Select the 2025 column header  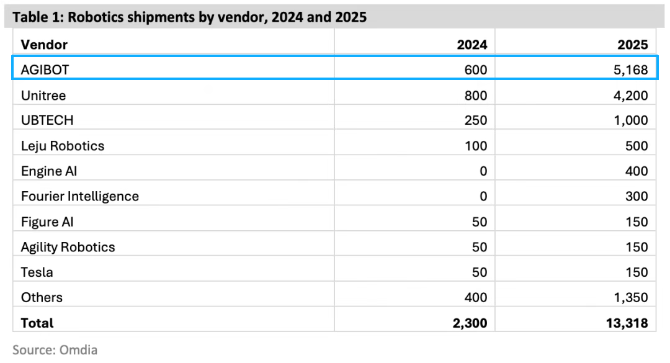coord(633,45)
